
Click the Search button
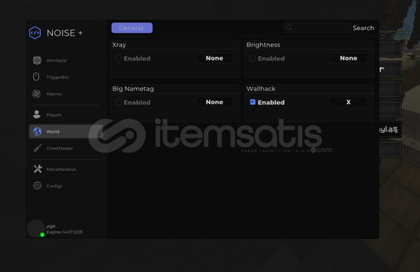pos(363,28)
